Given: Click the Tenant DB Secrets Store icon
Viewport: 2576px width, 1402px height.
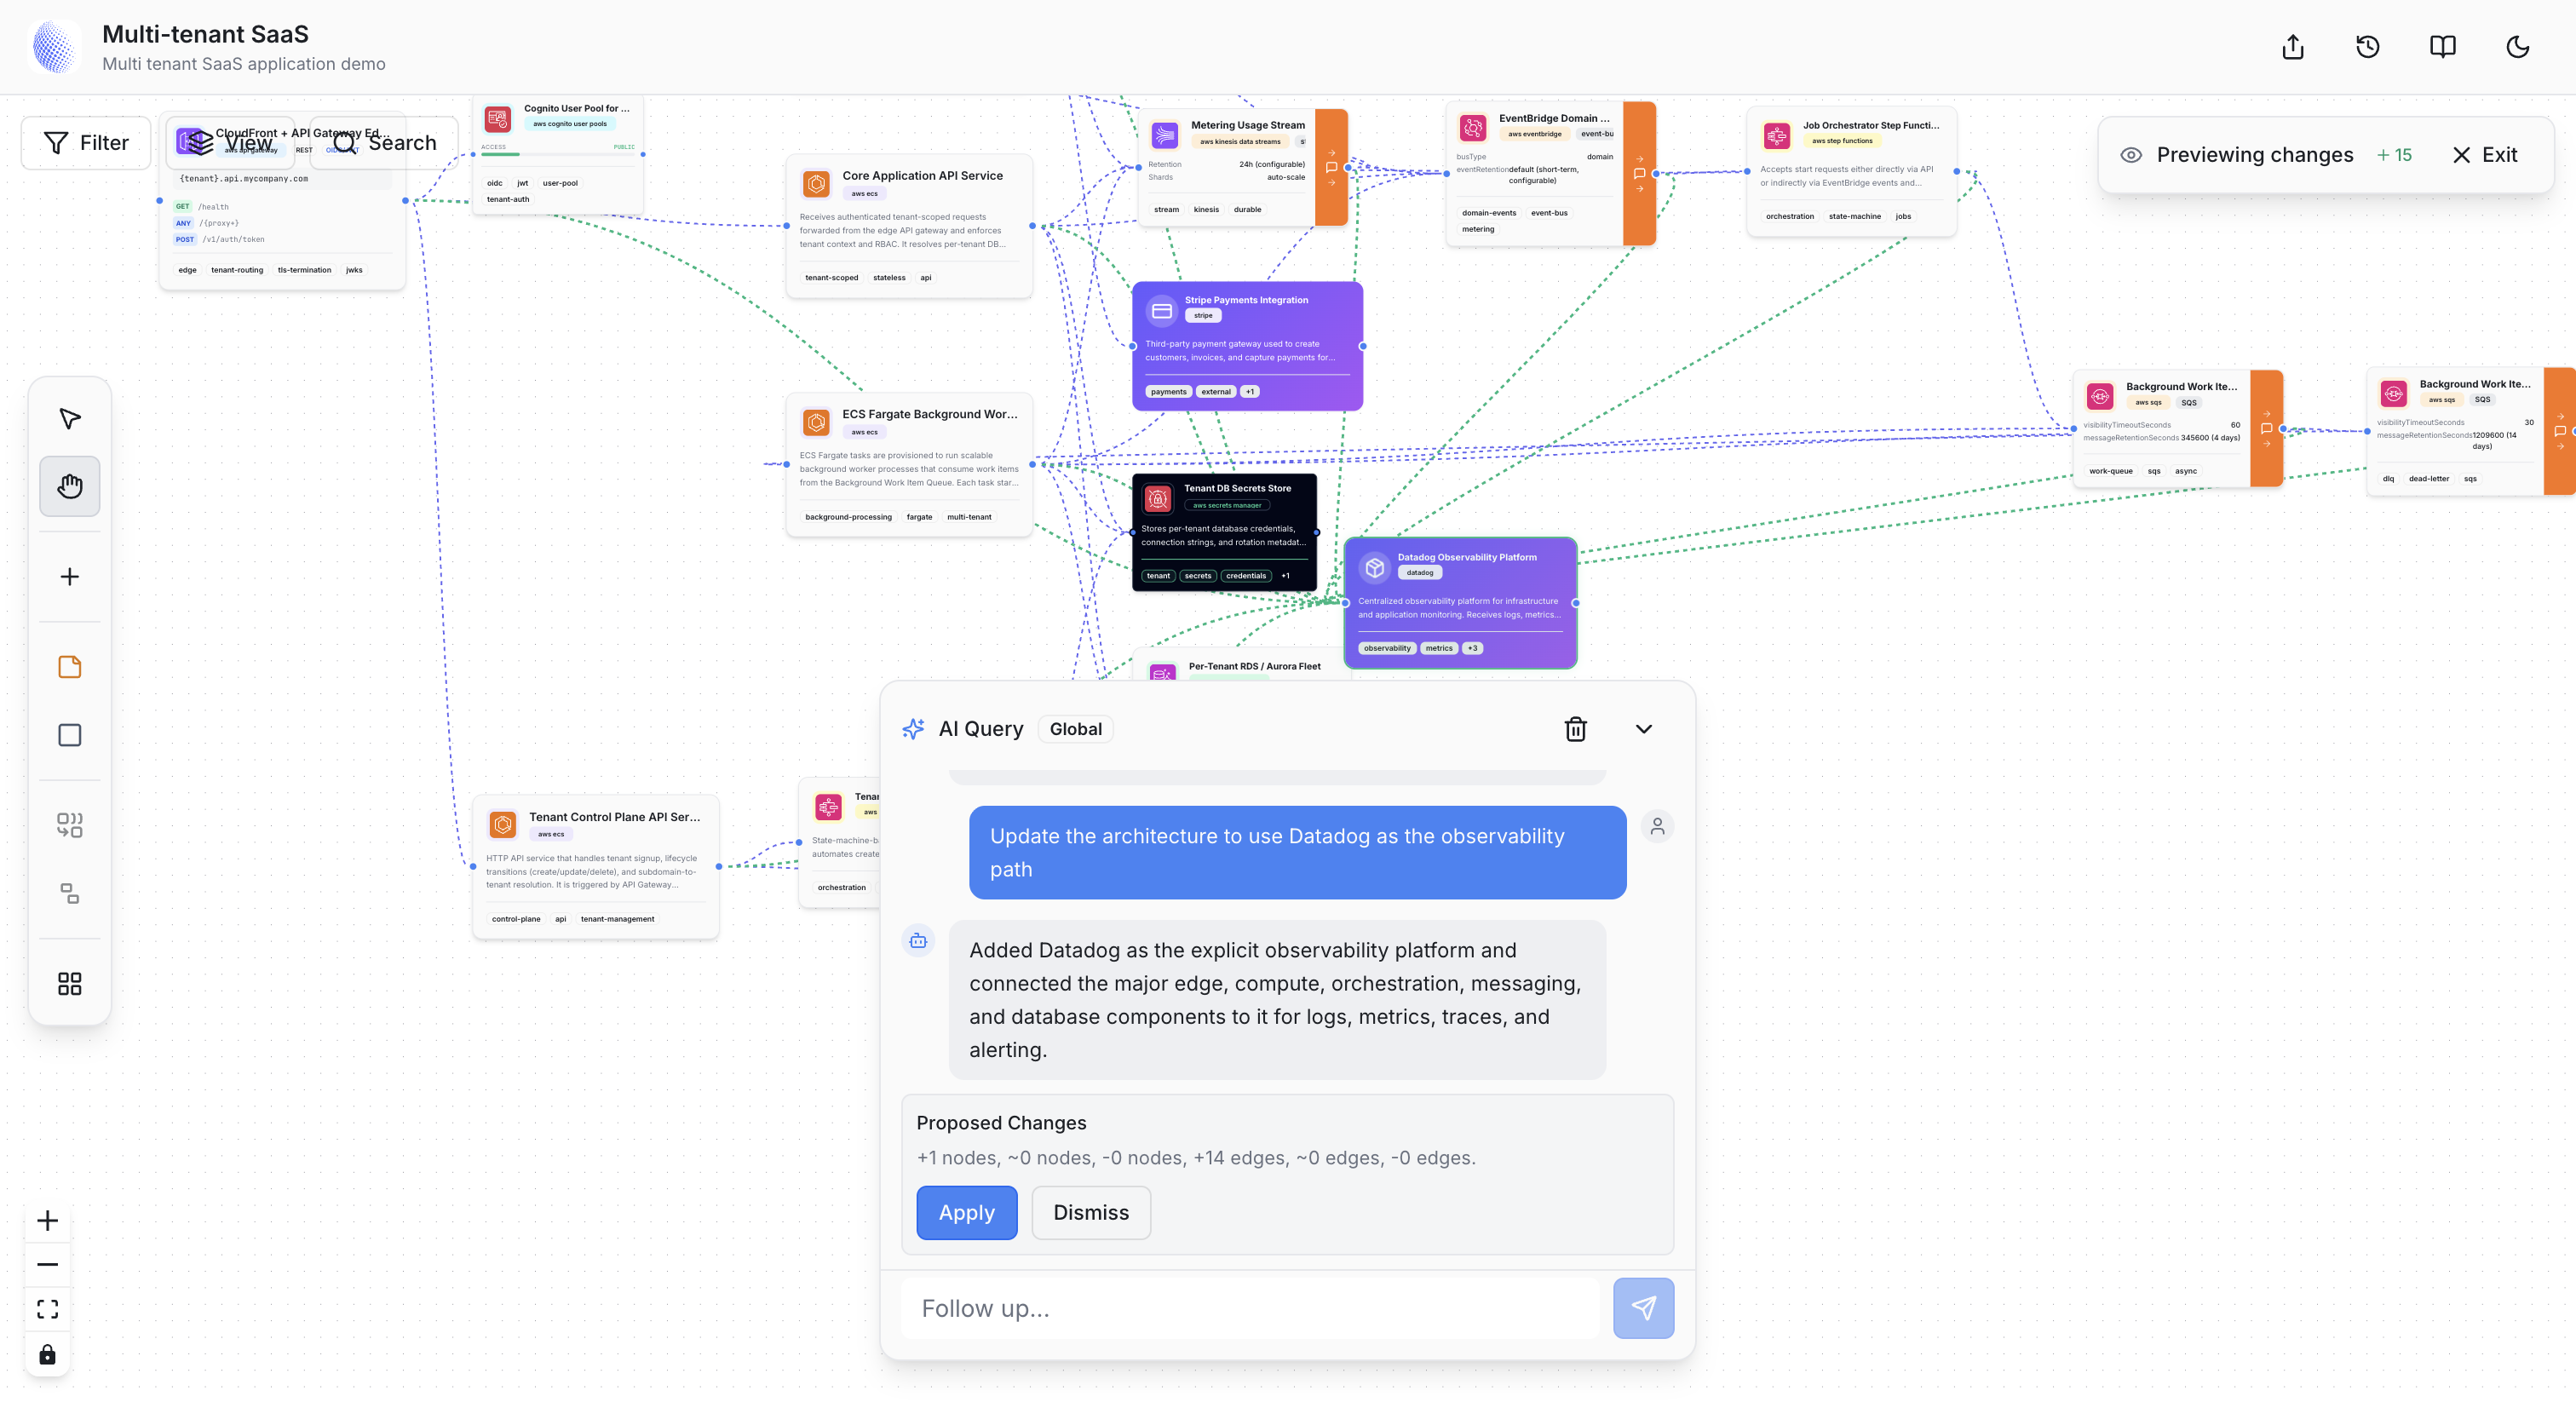Looking at the screenshot, I should (1157, 498).
